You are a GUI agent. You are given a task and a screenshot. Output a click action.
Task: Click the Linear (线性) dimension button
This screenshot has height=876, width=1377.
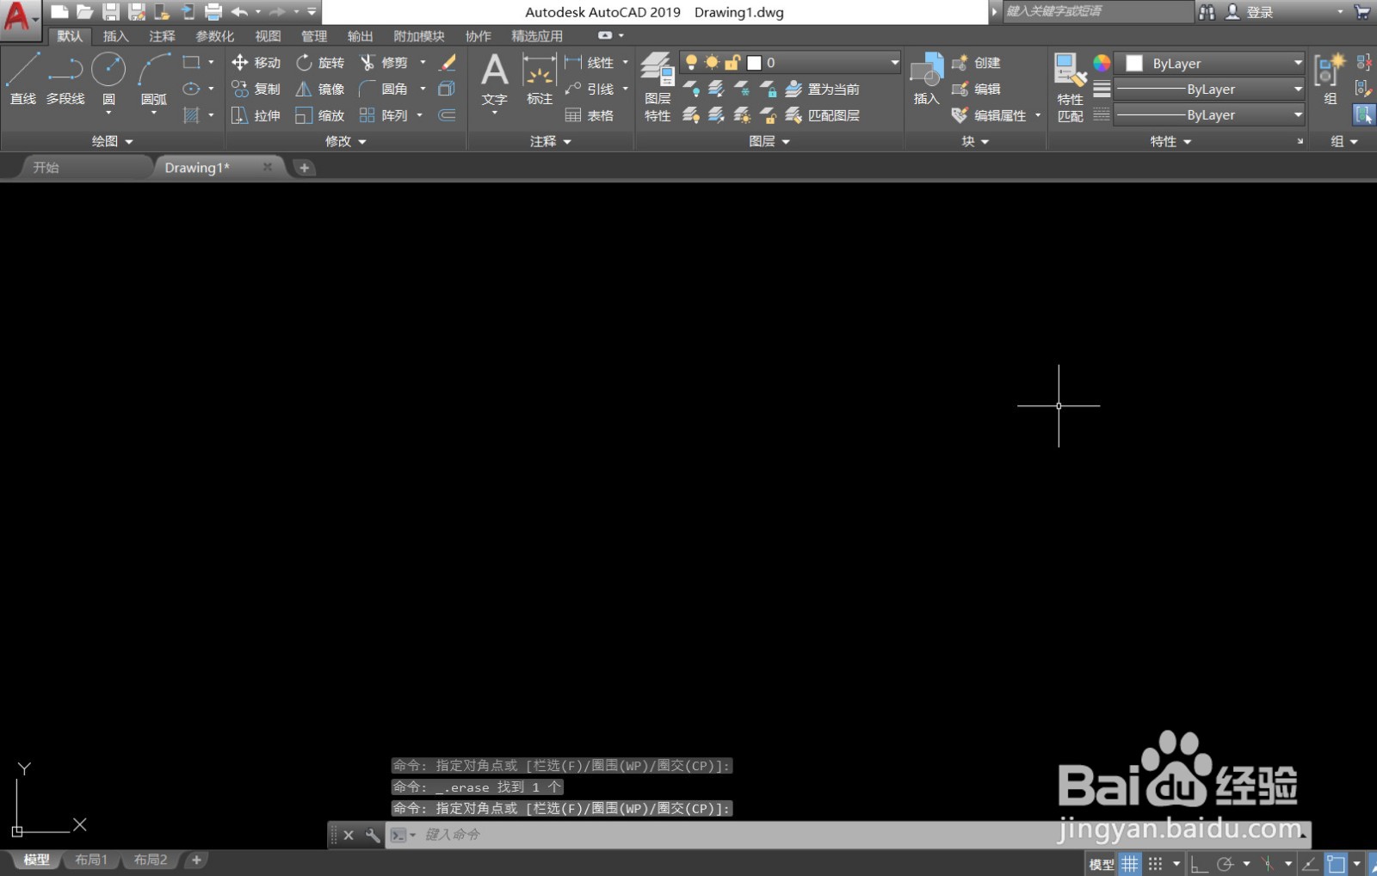click(590, 63)
